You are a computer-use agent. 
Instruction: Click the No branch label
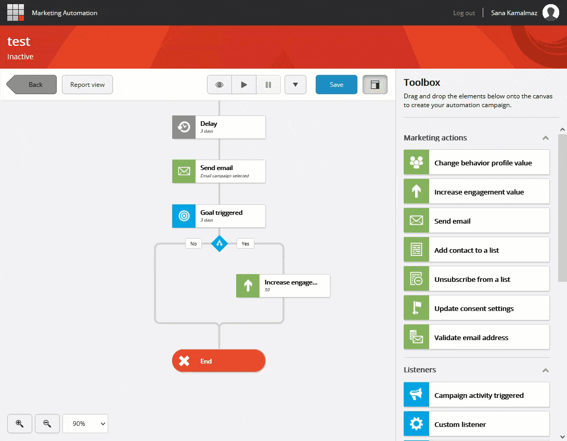point(194,243)
